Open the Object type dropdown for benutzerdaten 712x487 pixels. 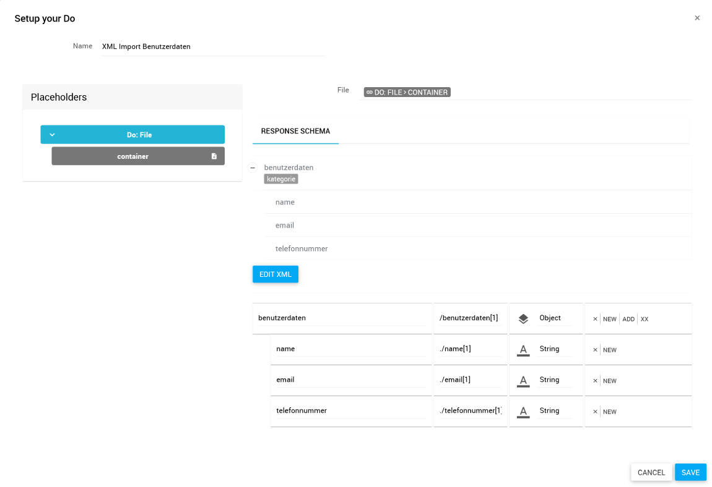tap(554, 318)
